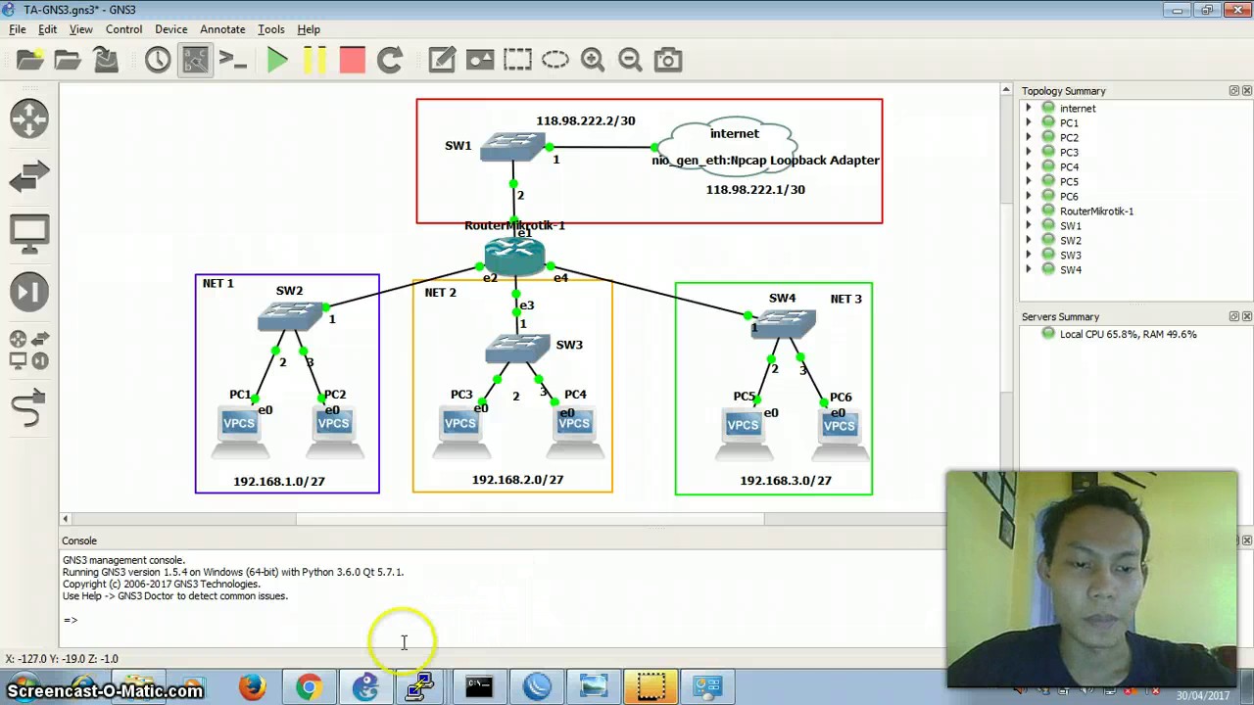Expand PC2 in Topology Summary
The image size is (1254, 705).
pos(1029,138)
